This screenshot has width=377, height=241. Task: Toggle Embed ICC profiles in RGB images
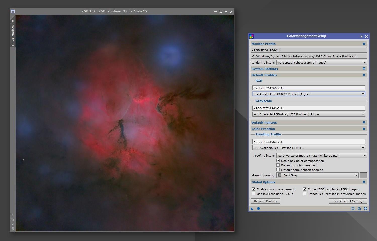tap(305, 189)
